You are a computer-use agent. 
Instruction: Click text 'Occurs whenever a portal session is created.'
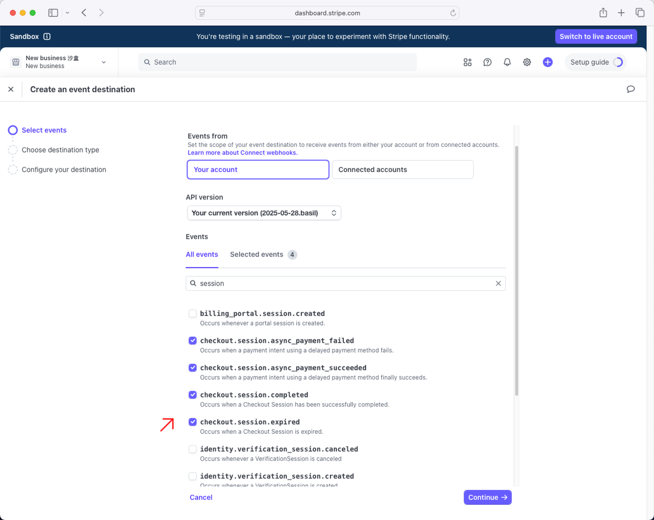click(x=263, y=323)
